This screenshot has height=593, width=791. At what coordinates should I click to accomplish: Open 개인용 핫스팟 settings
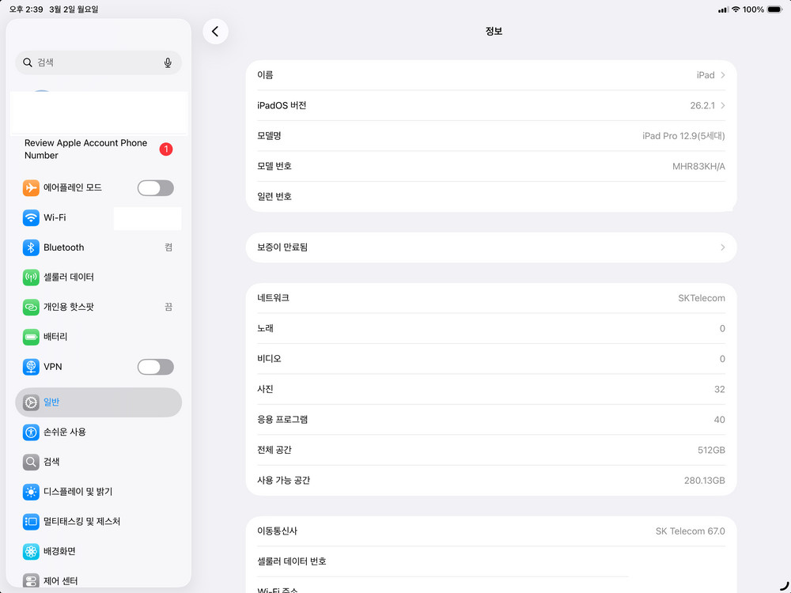(x=98, y=307)
